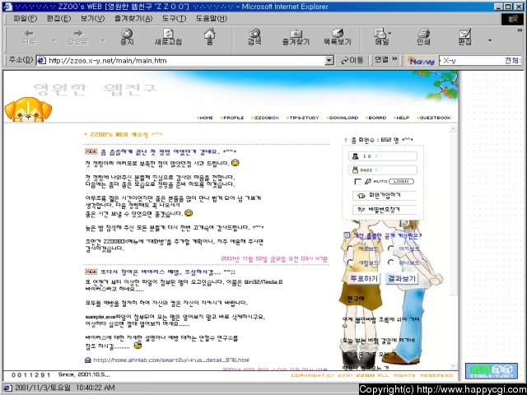Open the PROFILE navigation link
The height and width of the screenshot is (395, 527).
click(232, 118)
